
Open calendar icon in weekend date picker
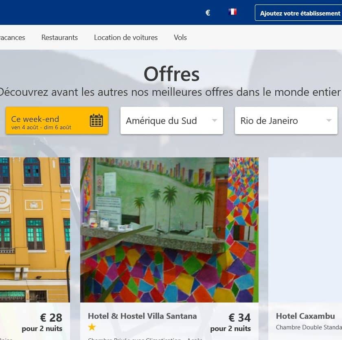click(96, 120)
